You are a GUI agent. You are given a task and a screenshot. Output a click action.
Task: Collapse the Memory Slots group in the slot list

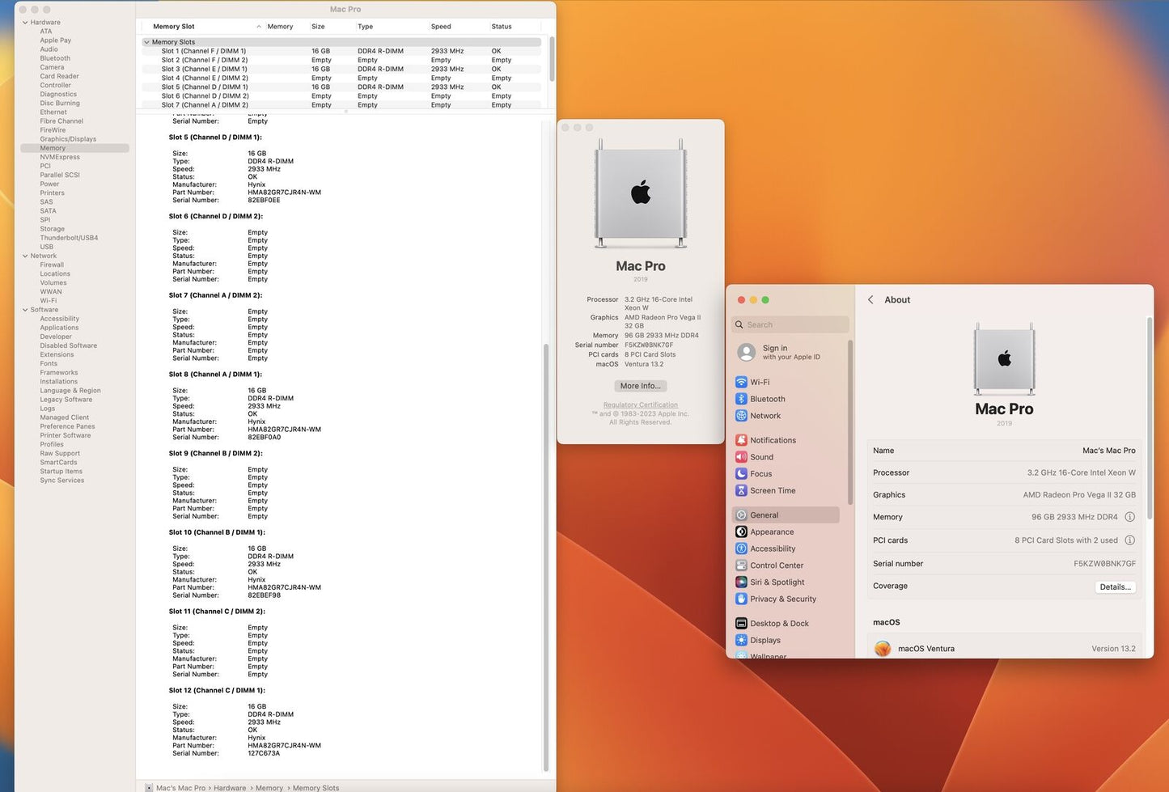pos(146,41)
